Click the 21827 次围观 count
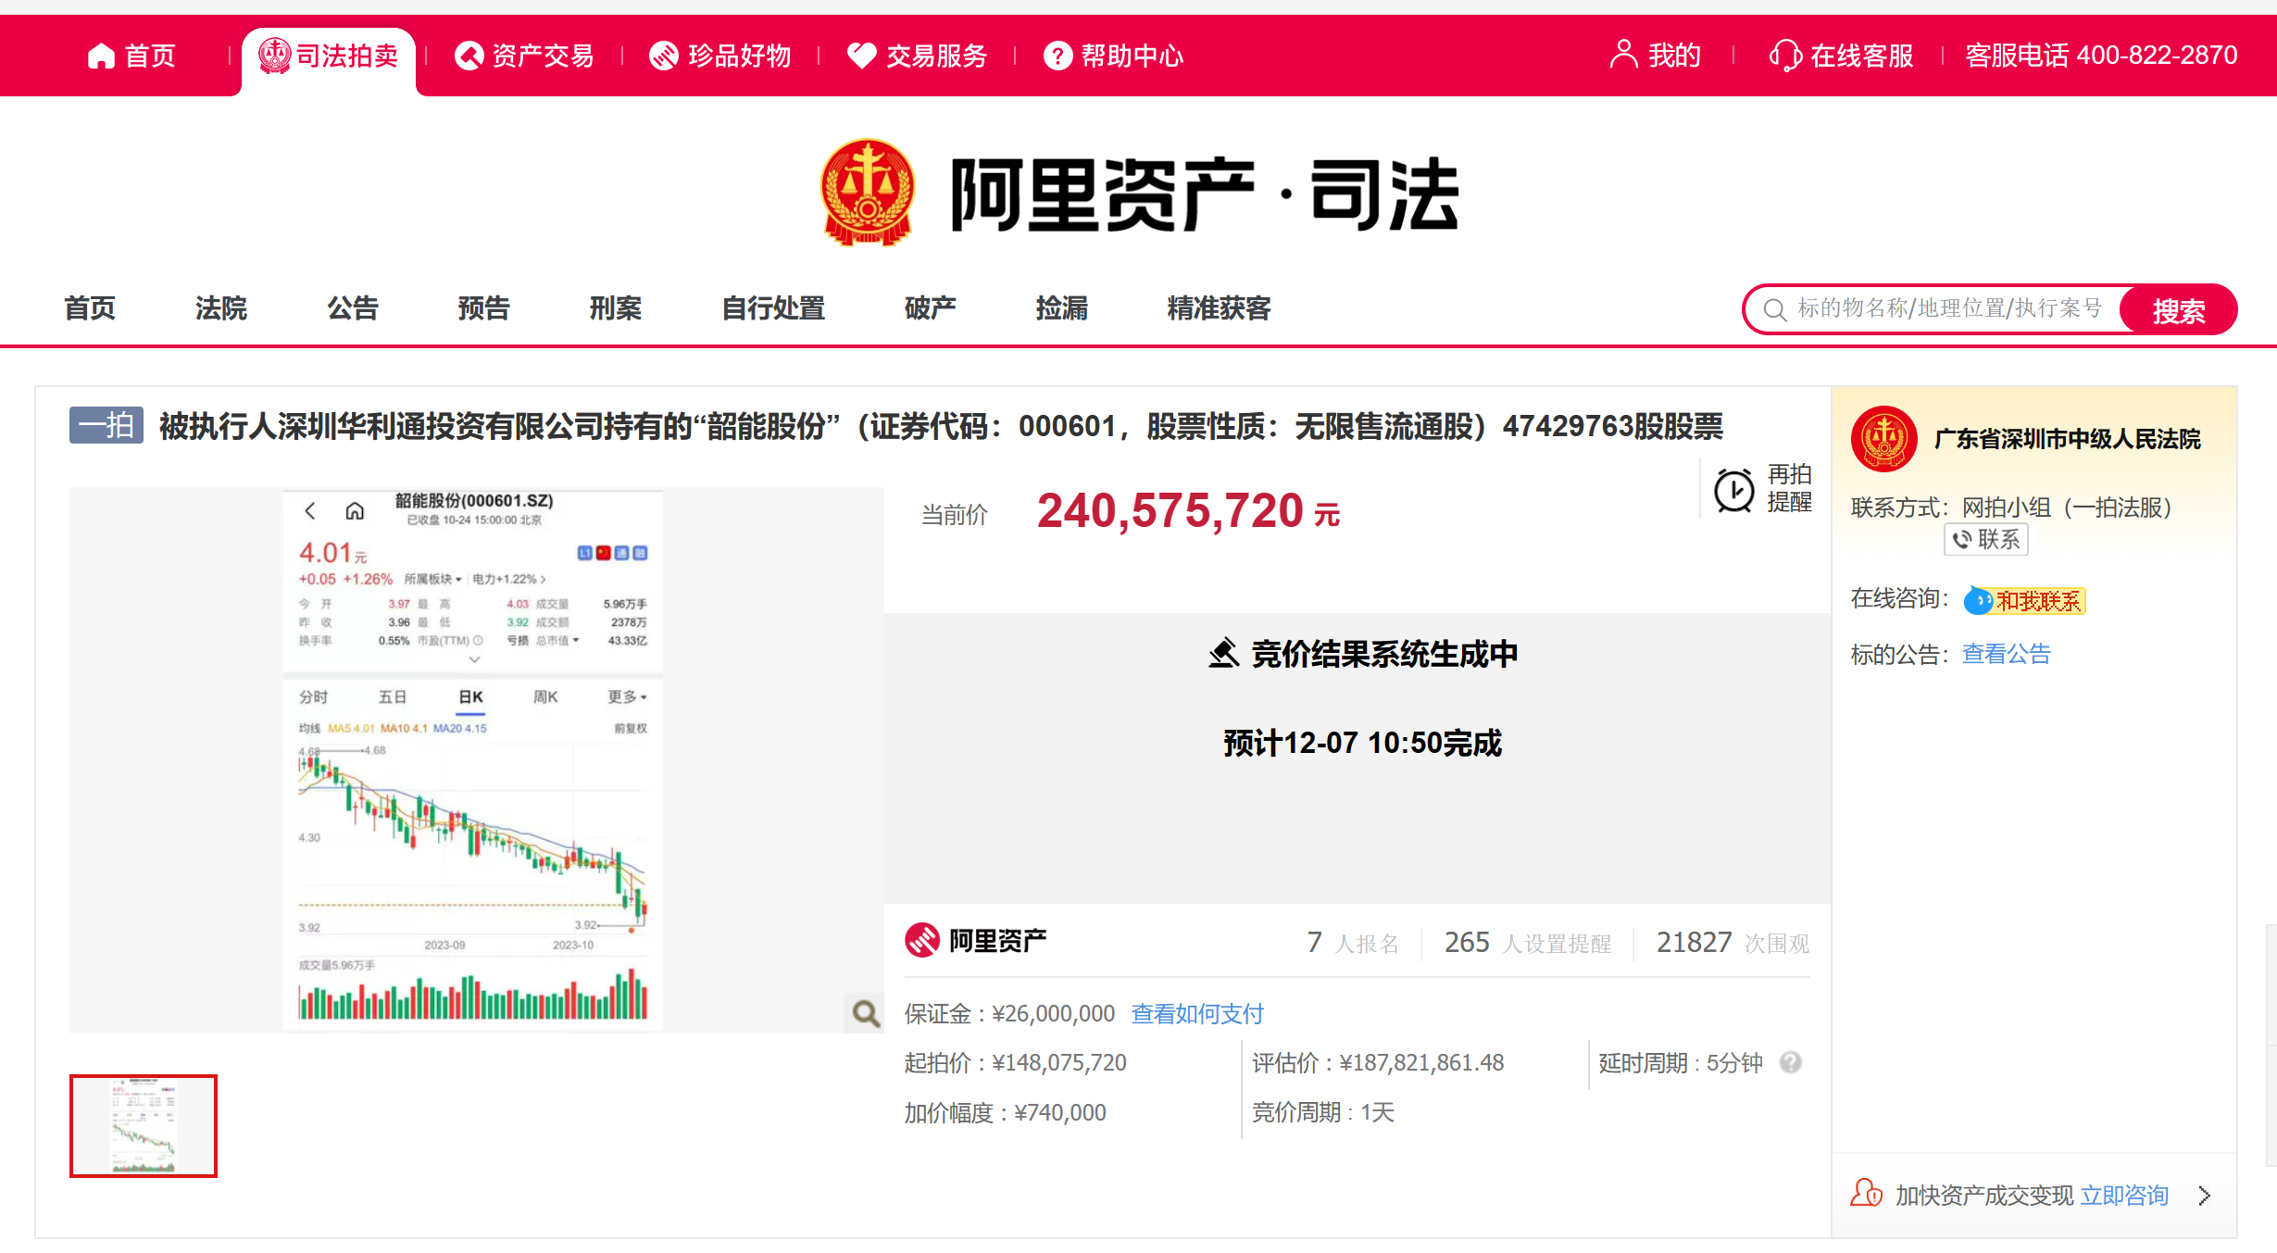Screen dimensions: 2277x1253 1733,943
